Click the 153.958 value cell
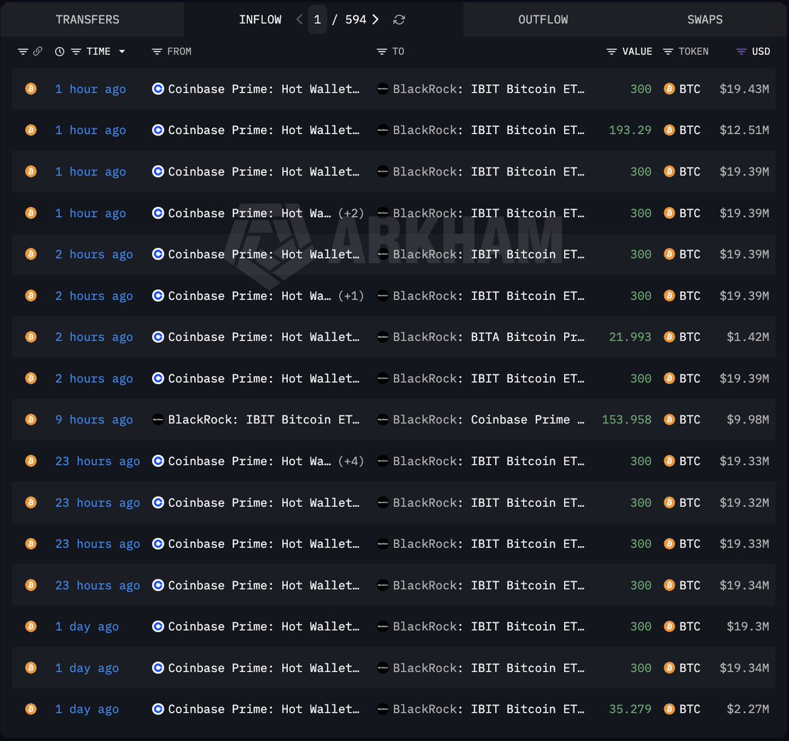This screenshot has width=789, height=741. [627, 419]
